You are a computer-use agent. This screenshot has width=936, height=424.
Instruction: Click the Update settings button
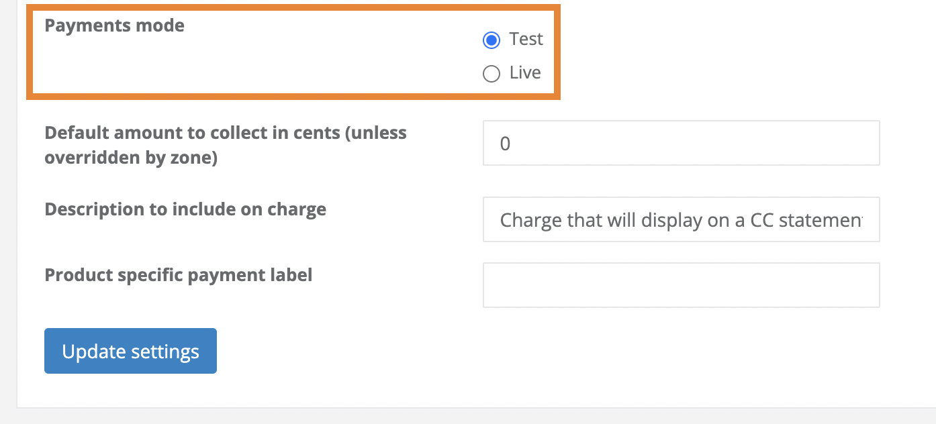click(130, 350)
